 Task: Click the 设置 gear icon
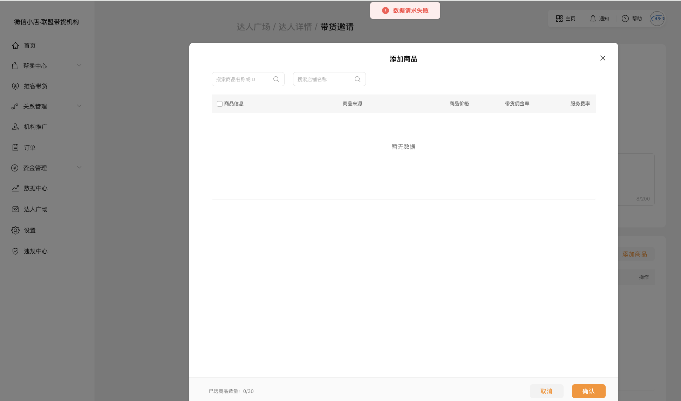tap(15, 230)
